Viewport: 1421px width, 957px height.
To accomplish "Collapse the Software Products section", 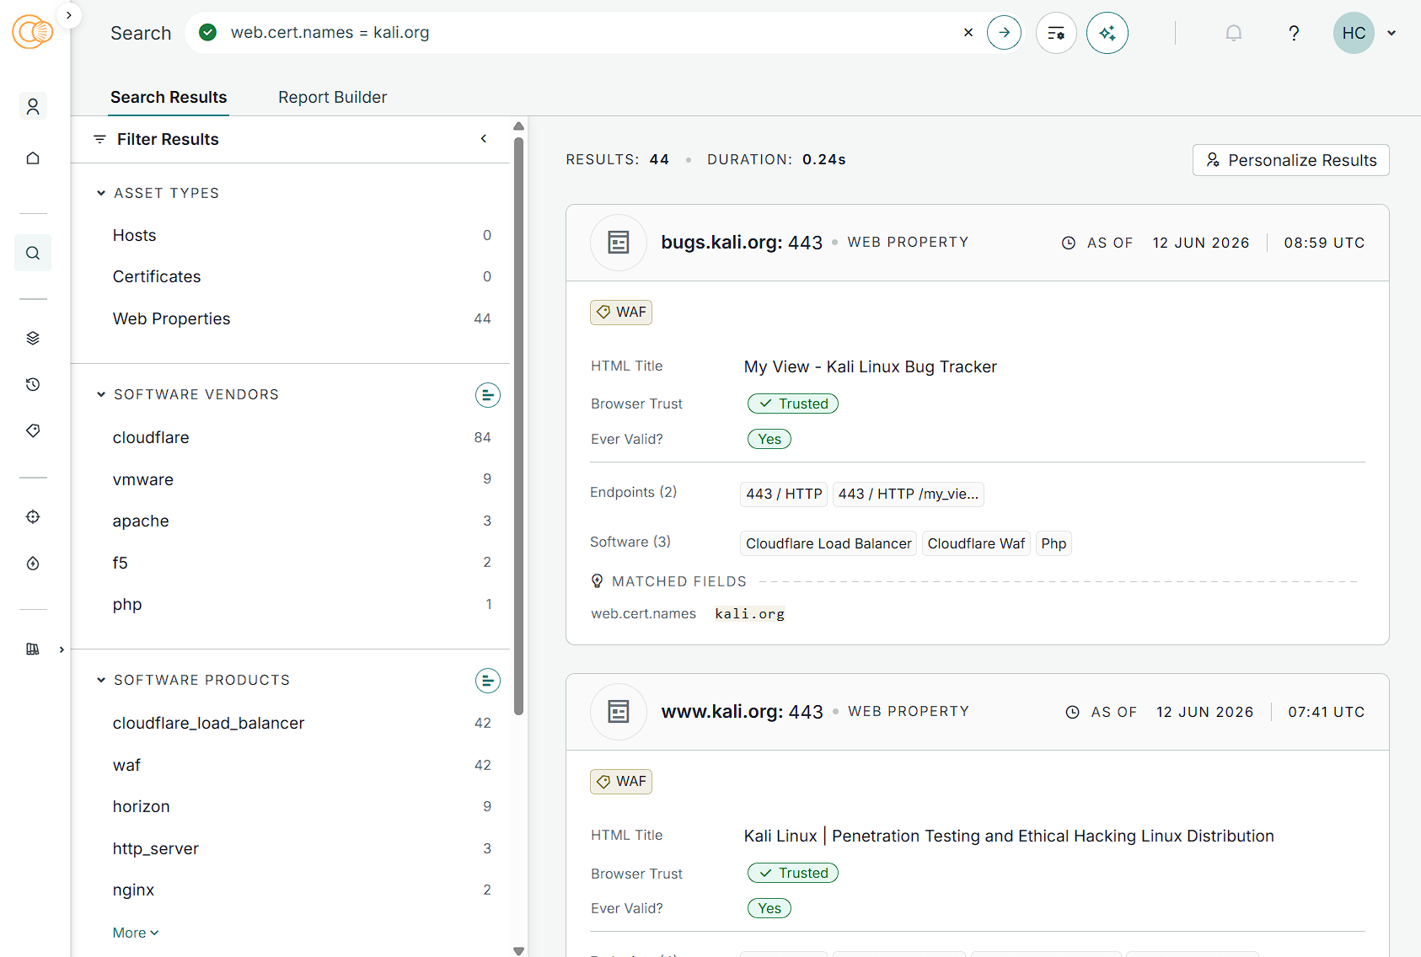I will (x=101, y=680).
